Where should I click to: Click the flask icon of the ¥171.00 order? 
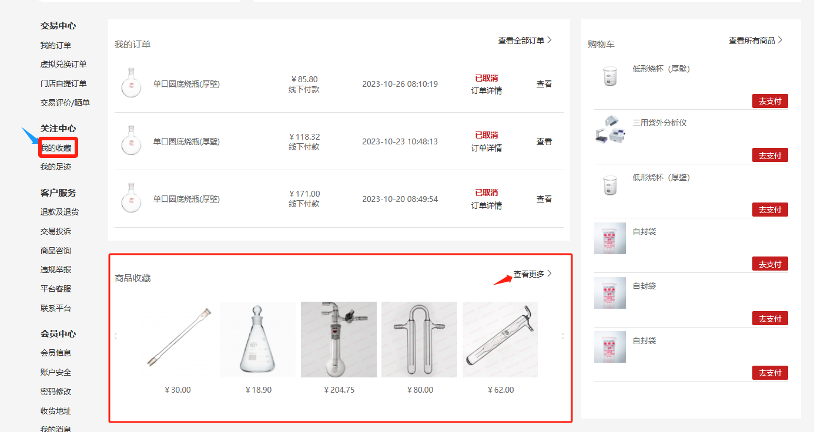pyautogui.click(x=131, y=198)
